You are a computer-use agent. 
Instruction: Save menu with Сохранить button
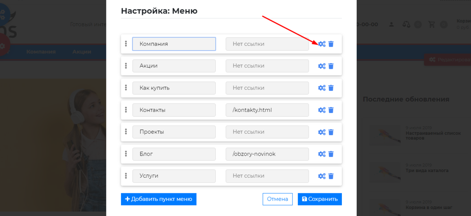(320, 199)
